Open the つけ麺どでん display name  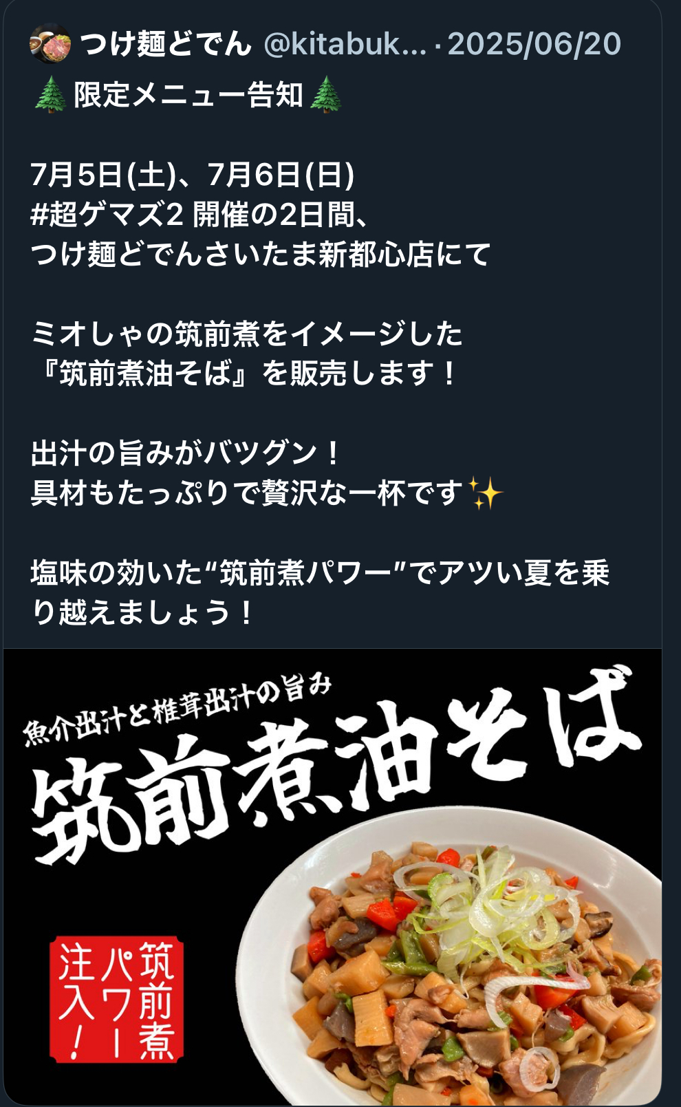(166, 44)
